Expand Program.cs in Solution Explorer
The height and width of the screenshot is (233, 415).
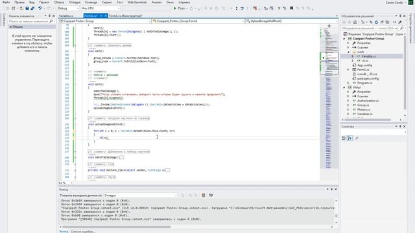(348, 83)
